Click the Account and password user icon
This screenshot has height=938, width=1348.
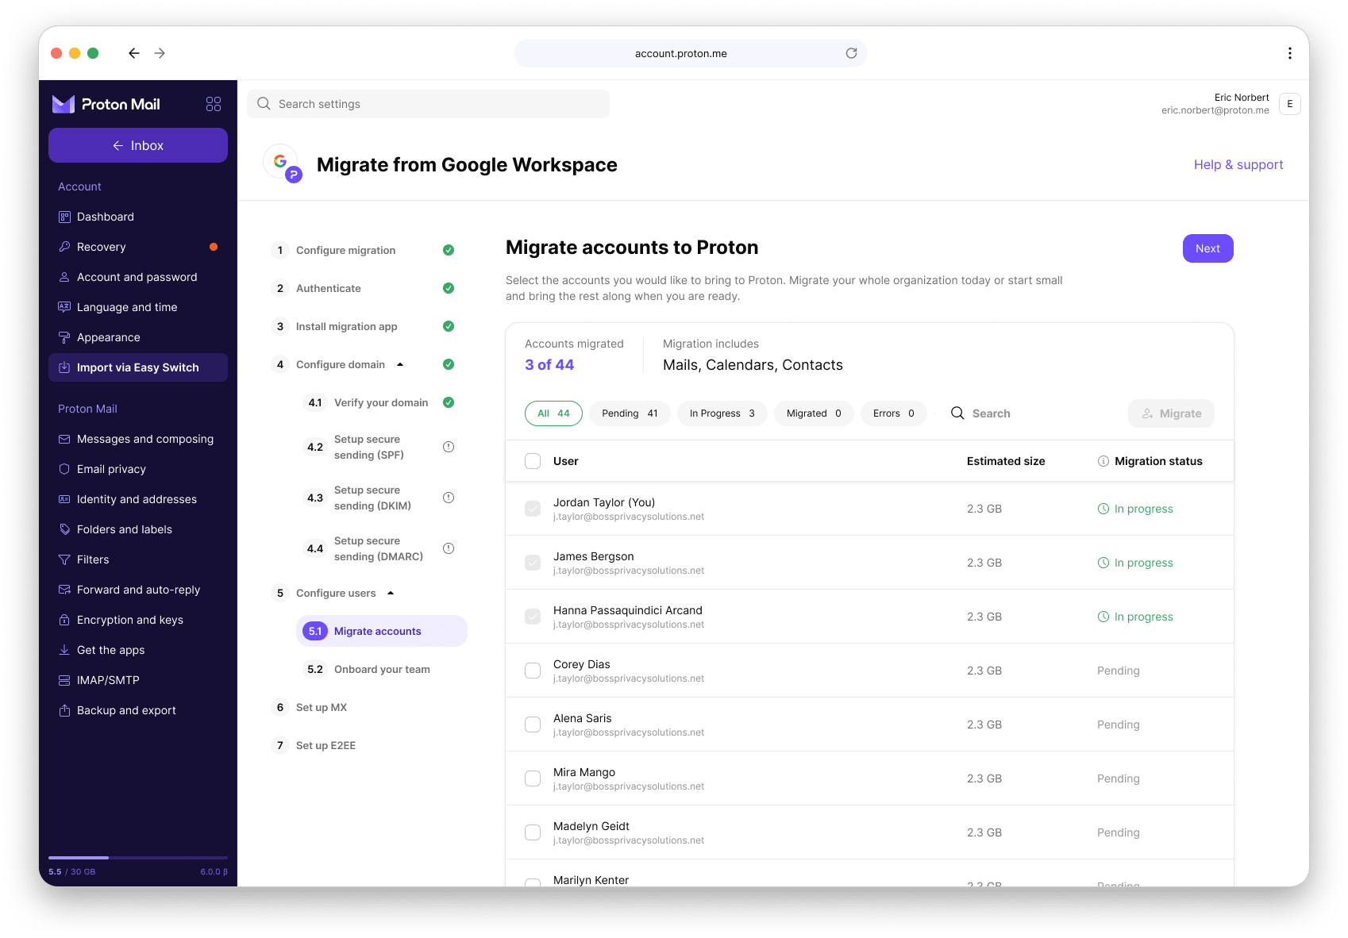[64, 277]
